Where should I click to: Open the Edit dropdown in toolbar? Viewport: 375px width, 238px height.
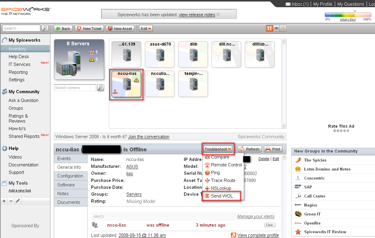pos(146,28)
